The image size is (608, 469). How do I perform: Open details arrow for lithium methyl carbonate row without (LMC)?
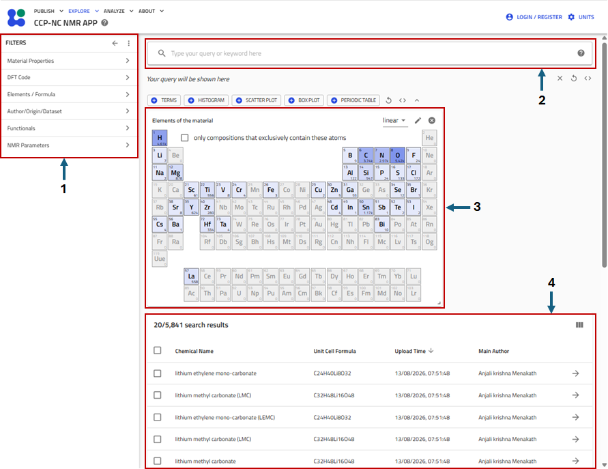click(x=575, y=461)
